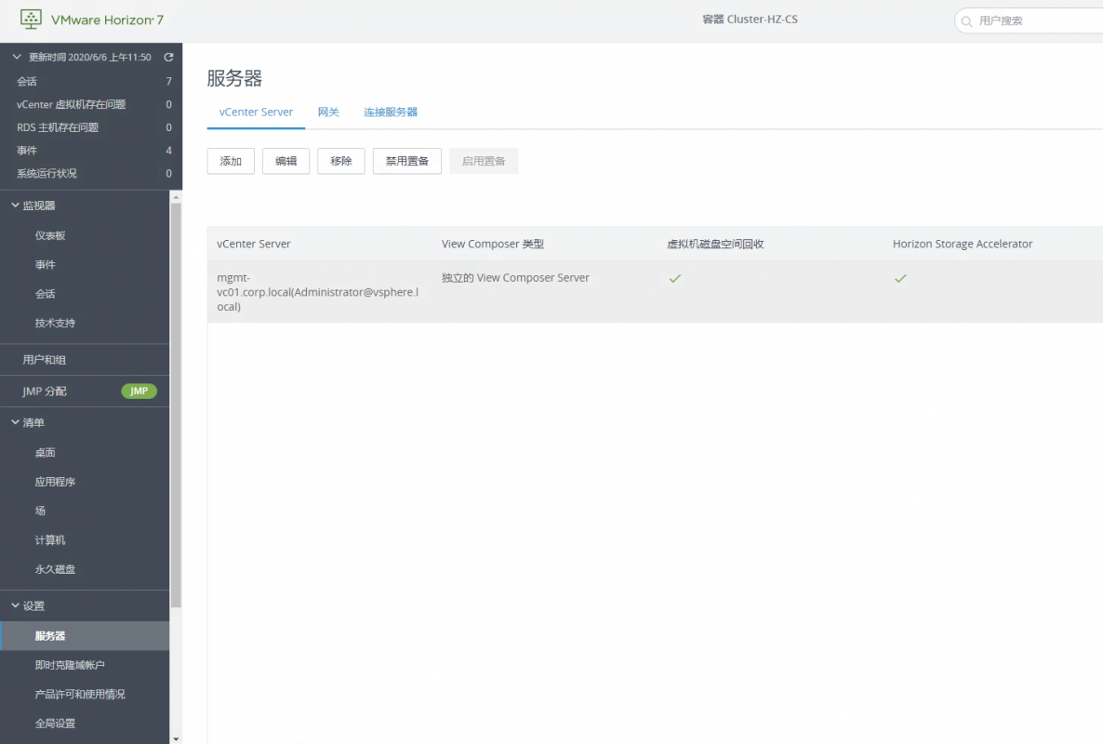1103x744 pixels.
Task: Click the Horizon Storage Accelerator checkmark
Action: point(900,278)
